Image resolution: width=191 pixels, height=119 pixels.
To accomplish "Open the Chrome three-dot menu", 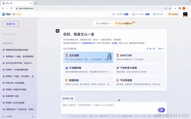I will [188, 8].
